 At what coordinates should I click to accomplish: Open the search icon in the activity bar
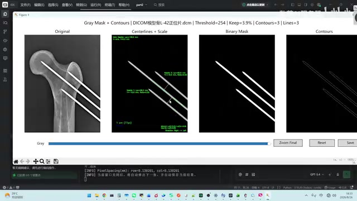[5, 23]
